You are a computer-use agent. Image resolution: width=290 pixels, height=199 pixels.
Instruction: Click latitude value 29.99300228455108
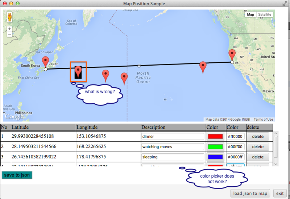point(33,136)
